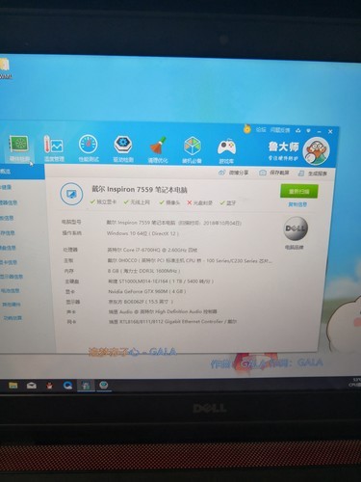Viewport: 361px width, 482px height.
Task: Select the processor info (处理器信息) sidebar item
Action: [9, 202]
